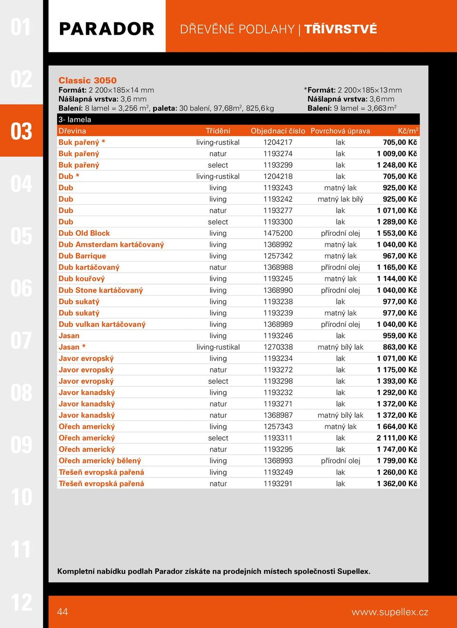
Task: Click the Kč/m² column header
Action: point(408,131)
